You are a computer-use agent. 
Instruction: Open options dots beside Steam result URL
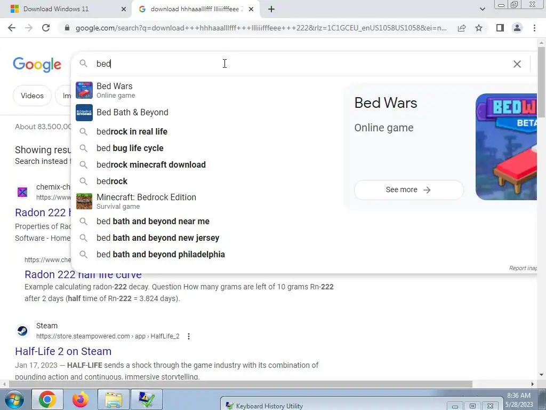coord(188,336)
